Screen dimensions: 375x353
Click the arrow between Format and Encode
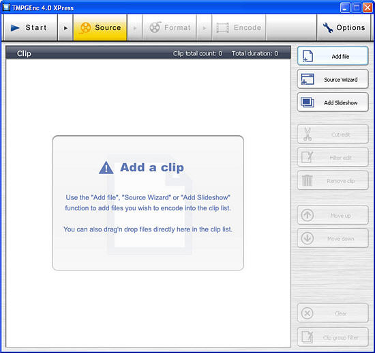click(x=205, y=28)
